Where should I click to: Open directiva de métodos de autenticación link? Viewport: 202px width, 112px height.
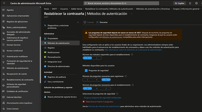click(104, 106)
